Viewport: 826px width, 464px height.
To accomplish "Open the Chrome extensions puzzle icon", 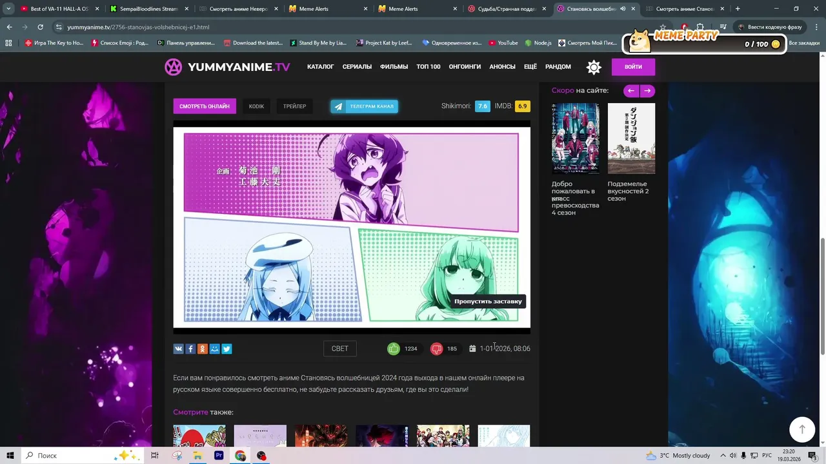I will [700, 27].
